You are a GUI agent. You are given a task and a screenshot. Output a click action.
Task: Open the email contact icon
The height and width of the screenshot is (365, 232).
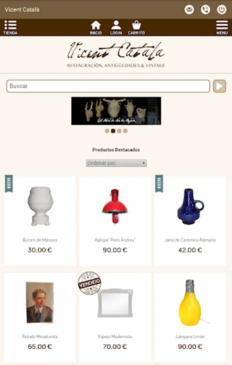pyautogui.click(x=189, y=10)
